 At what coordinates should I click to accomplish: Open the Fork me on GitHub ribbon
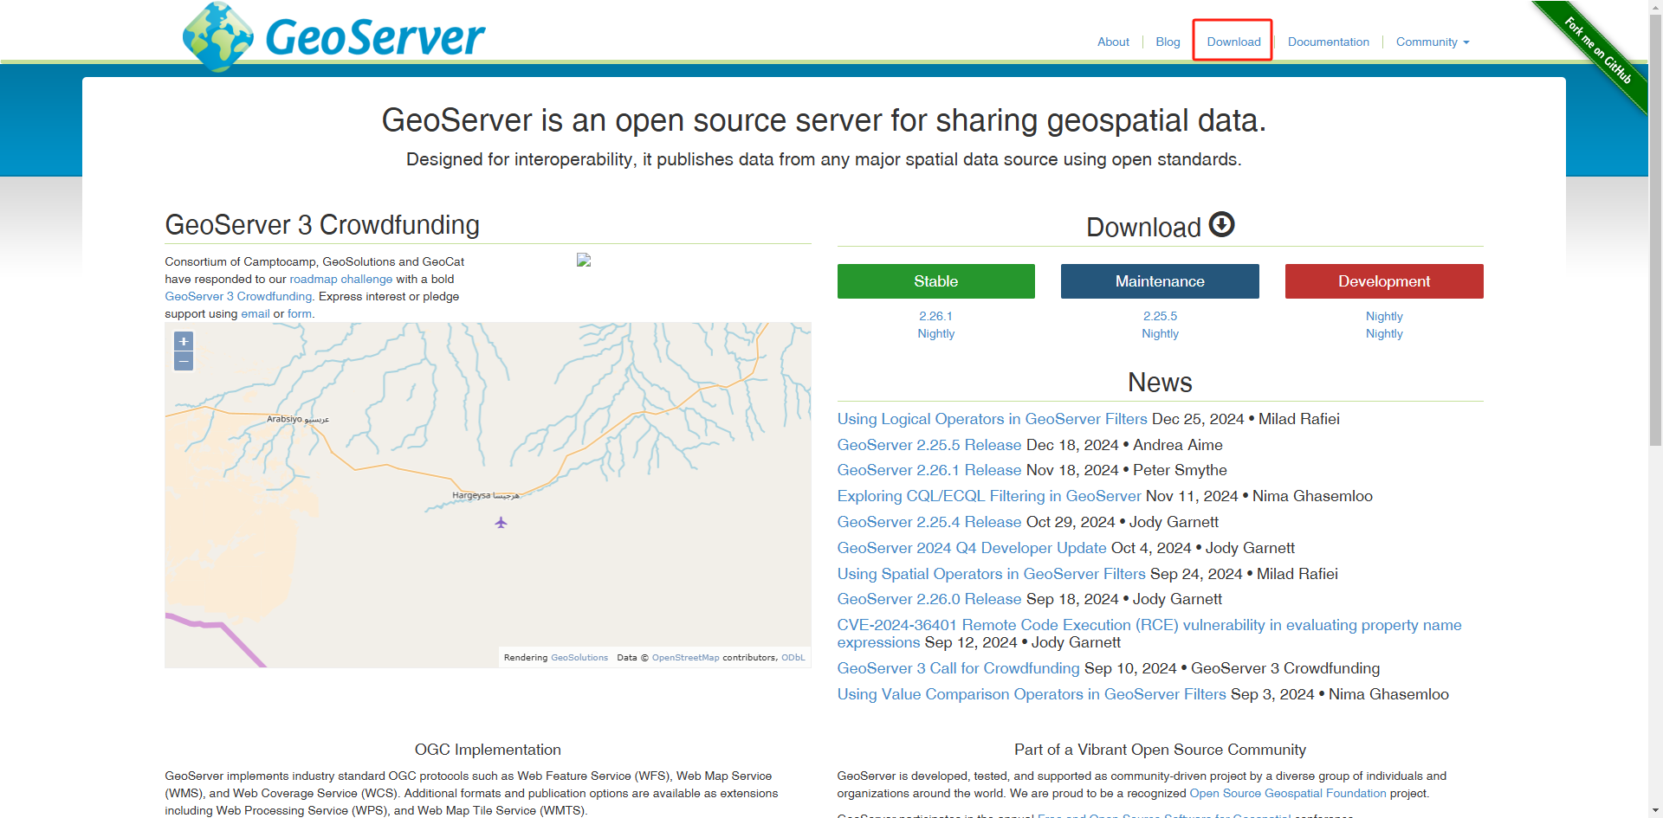tap(1597, 52)
